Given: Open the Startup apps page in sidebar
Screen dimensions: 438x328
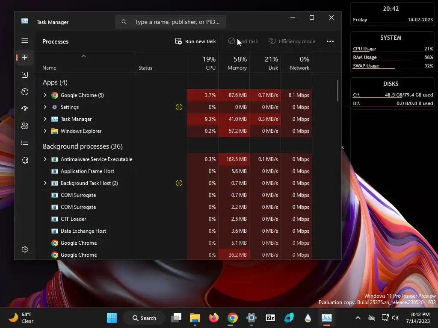Looking at the screenshot, I should pos(25,109).
